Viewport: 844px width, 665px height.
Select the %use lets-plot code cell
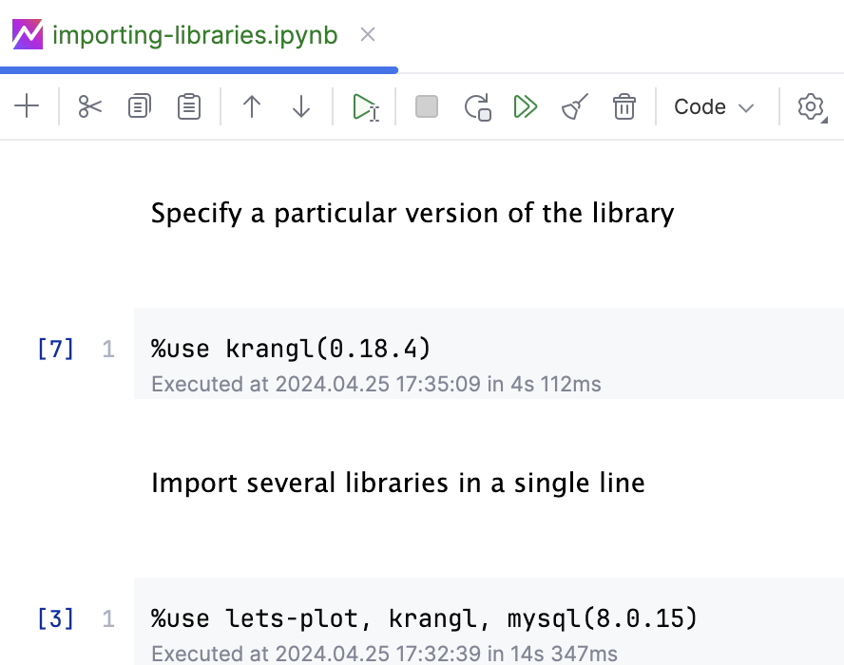point(424,618)
